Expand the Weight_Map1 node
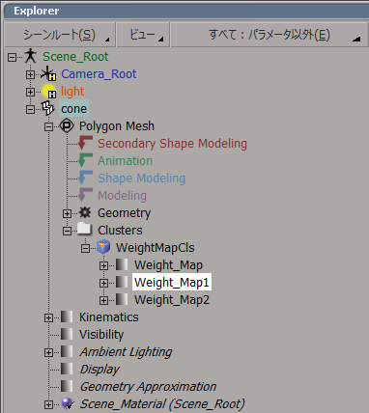The width and height of the screenshot is (369, 413). point(103,284)
